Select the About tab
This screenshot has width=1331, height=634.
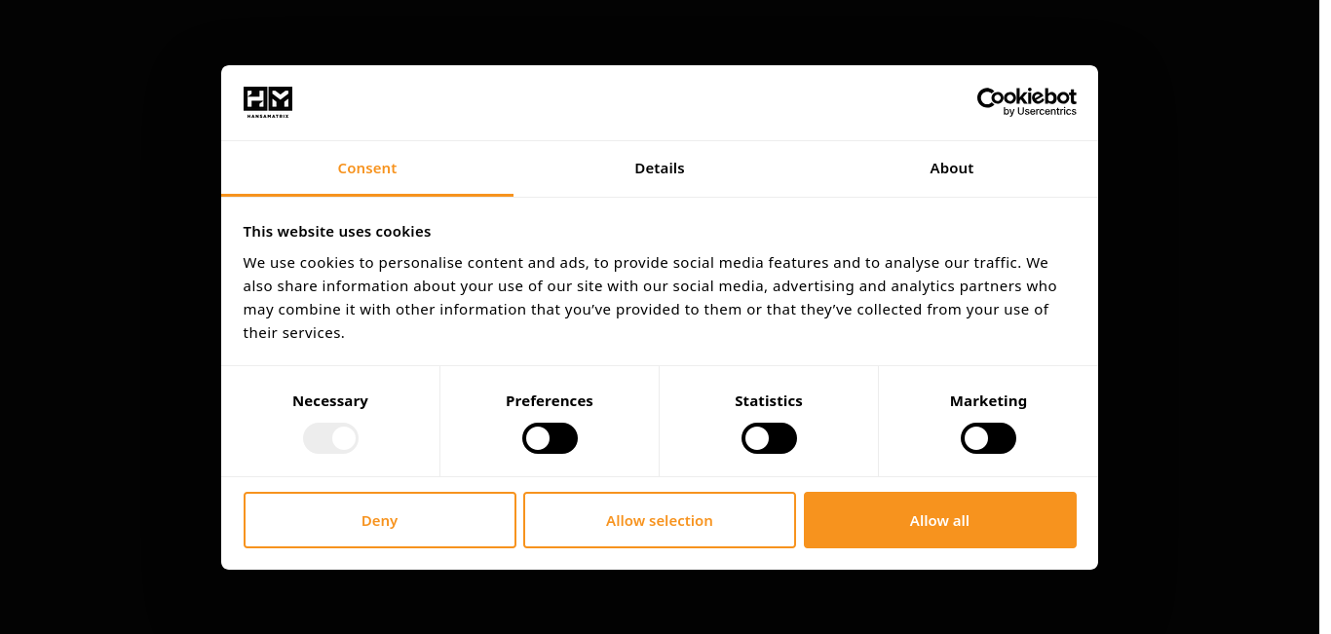click(952, 168)
